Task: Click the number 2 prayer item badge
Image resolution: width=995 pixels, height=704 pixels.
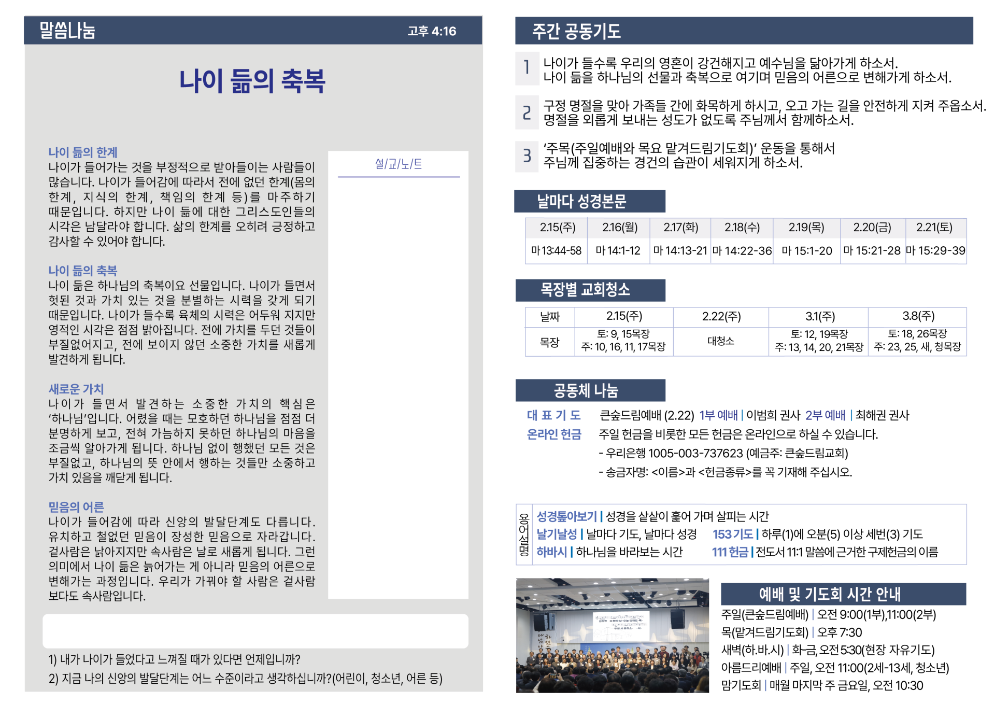Action: [527, 112]
